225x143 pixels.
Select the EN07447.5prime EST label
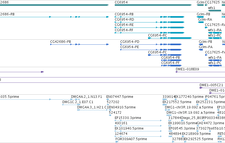coord(120,97)
